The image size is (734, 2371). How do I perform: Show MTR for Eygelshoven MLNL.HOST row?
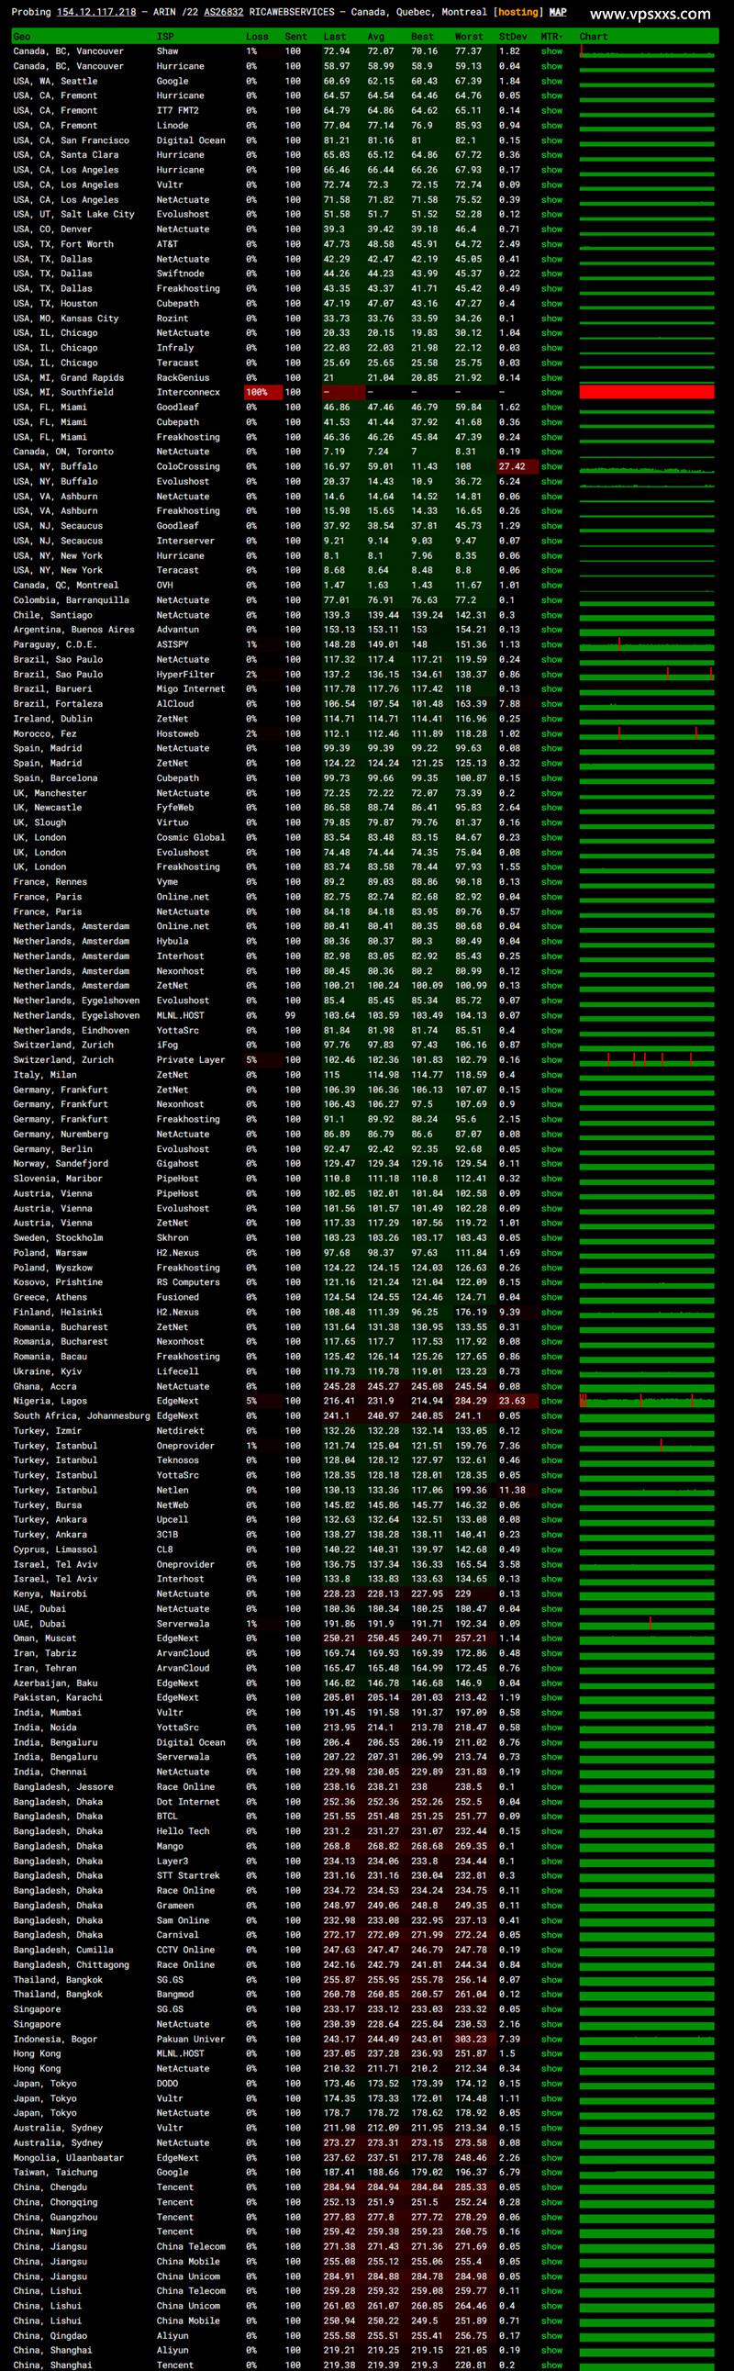(552, 1015)
